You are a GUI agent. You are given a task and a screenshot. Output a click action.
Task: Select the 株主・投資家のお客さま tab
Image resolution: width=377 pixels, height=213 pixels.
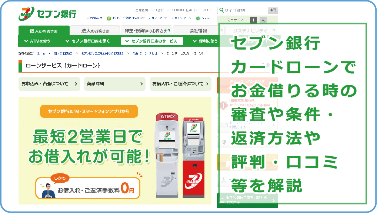[147, 31]
